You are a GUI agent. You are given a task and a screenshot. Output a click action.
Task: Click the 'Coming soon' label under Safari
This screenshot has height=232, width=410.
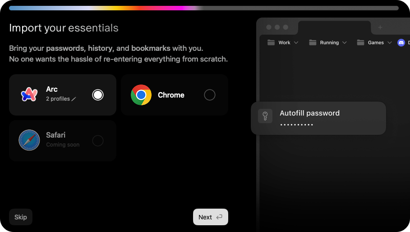[63, 145]
